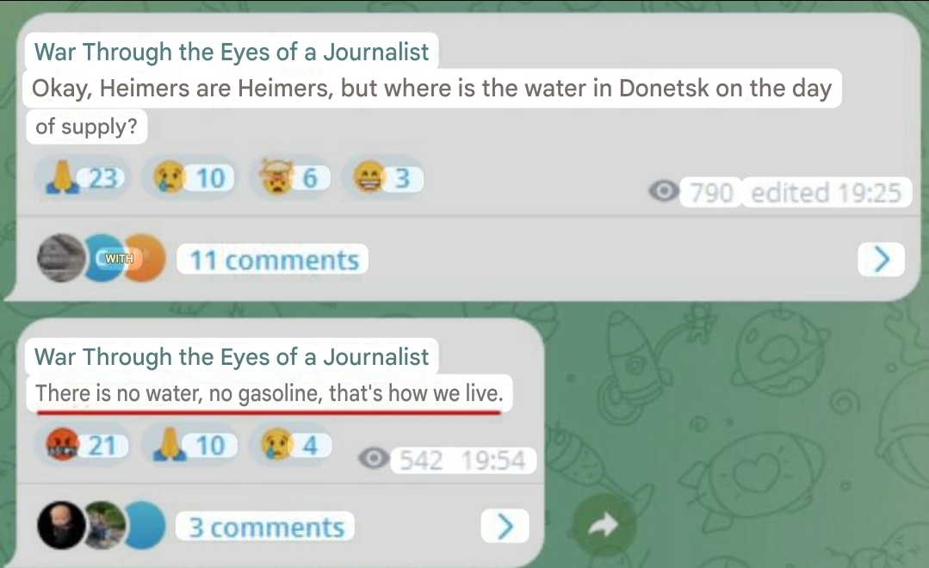Click the grey commenter avatar on the first post
Screen dimensions: 929x568
pos(61,258)
